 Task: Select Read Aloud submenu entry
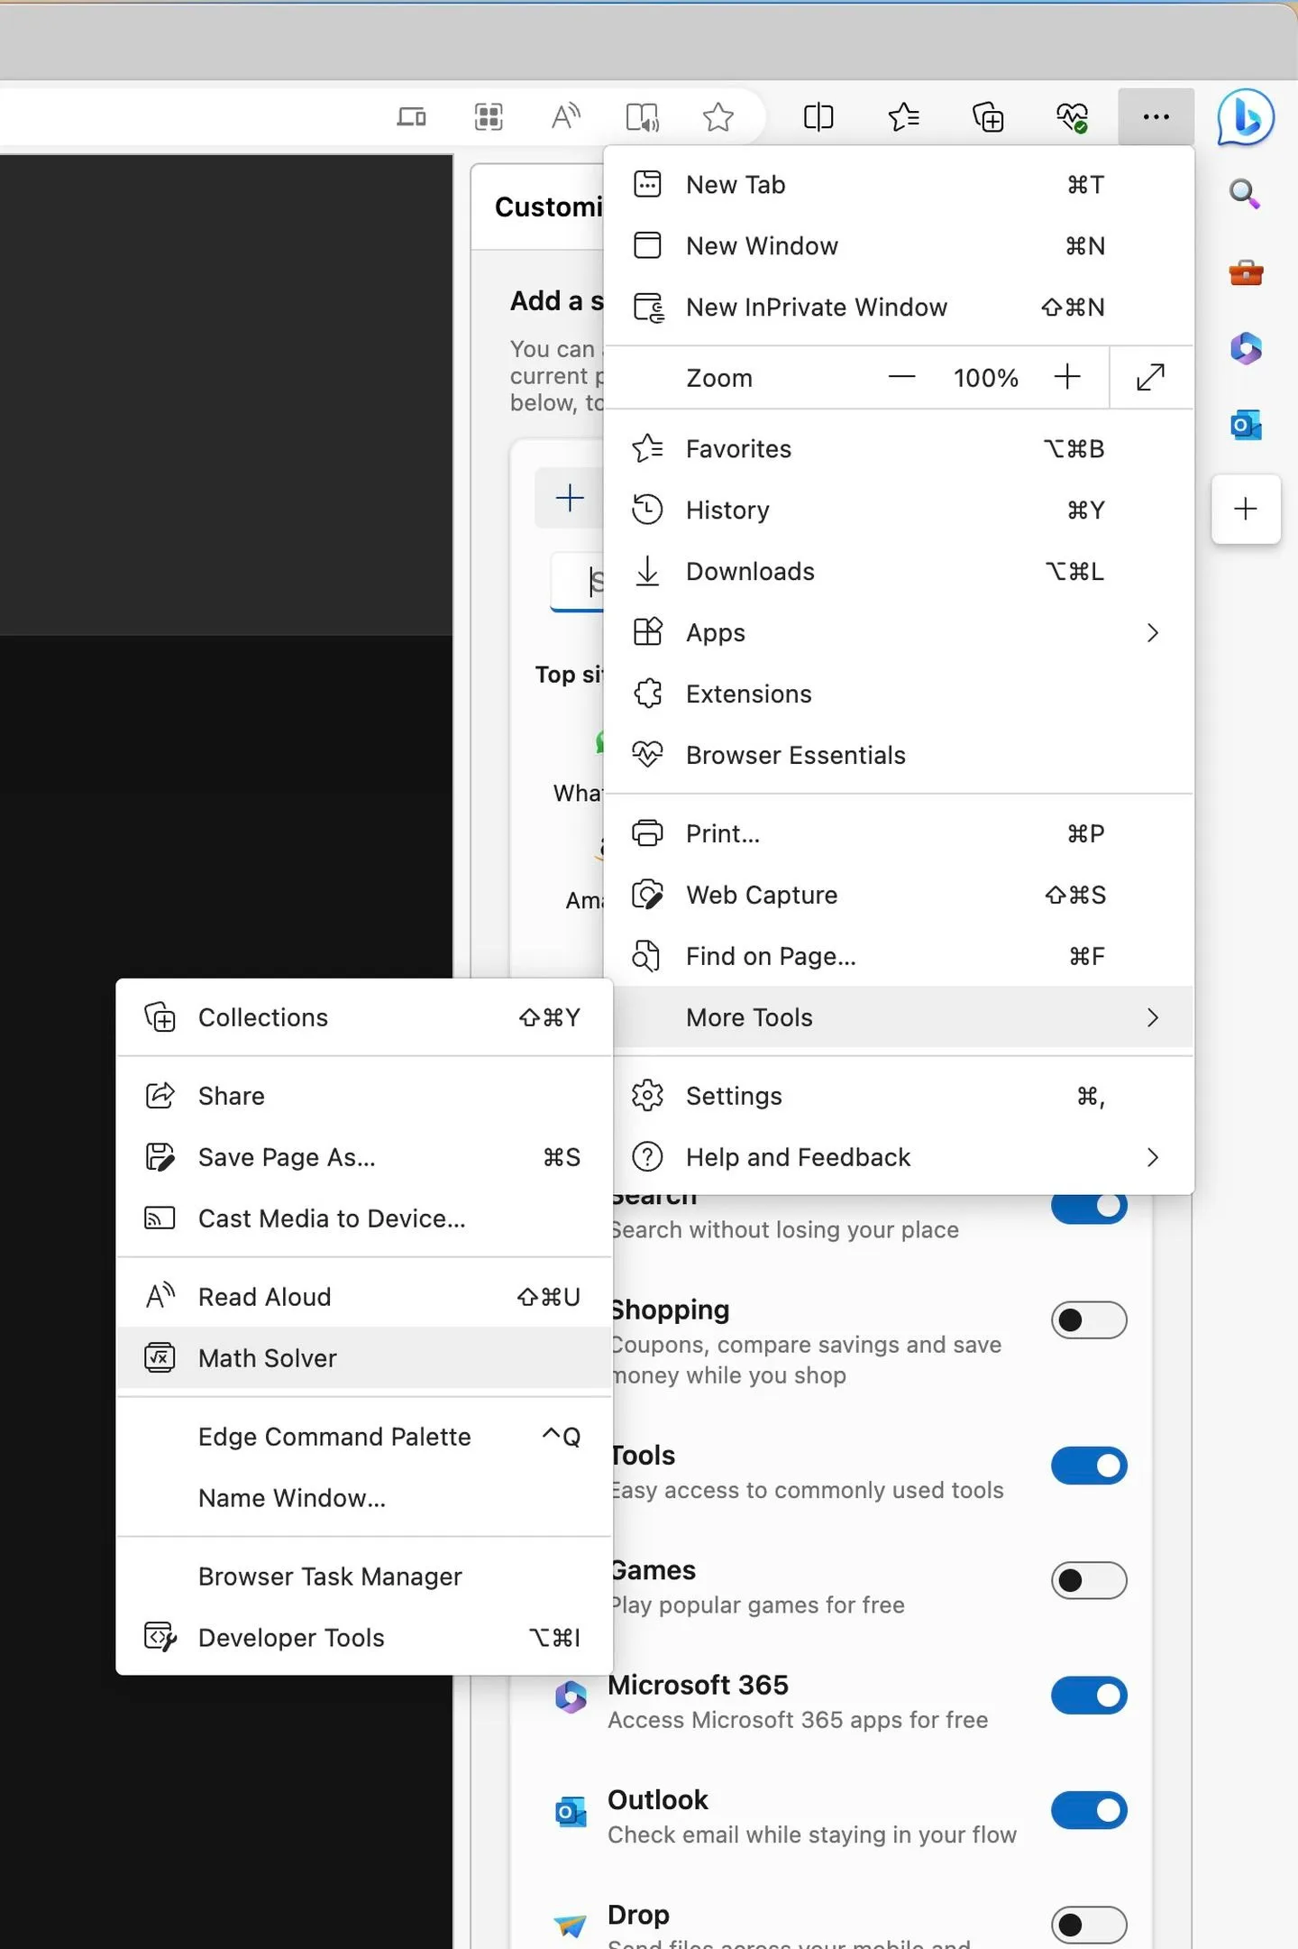tap(364, 1297)
